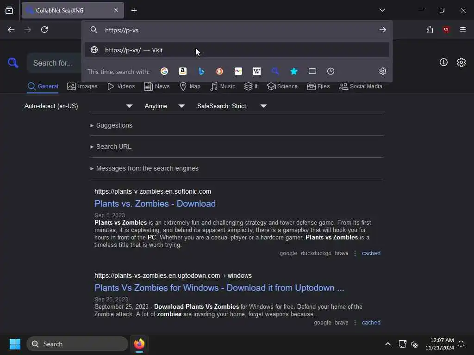The width and height of the screenshot is (474, 355).
Task: Search this time with Wikipedia icon
Action: click(x=256, y=71)
